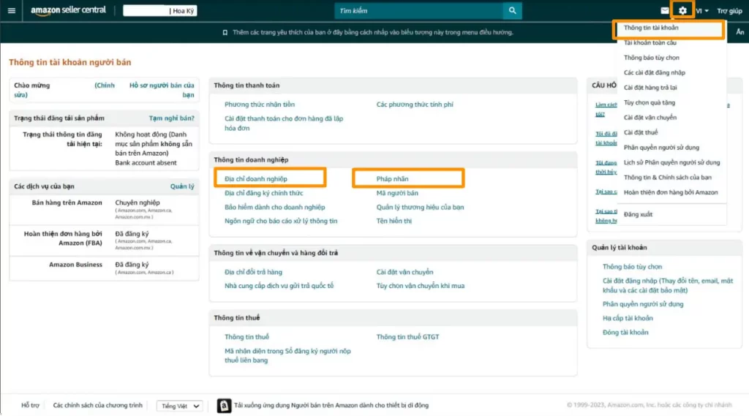Open the Tiếng Việt language selector
The width and height of the screenshot is (749, 416).
point(180,406)
